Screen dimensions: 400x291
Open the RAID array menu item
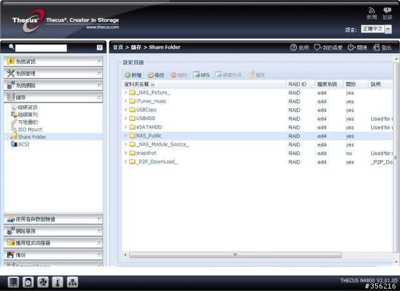27,115
